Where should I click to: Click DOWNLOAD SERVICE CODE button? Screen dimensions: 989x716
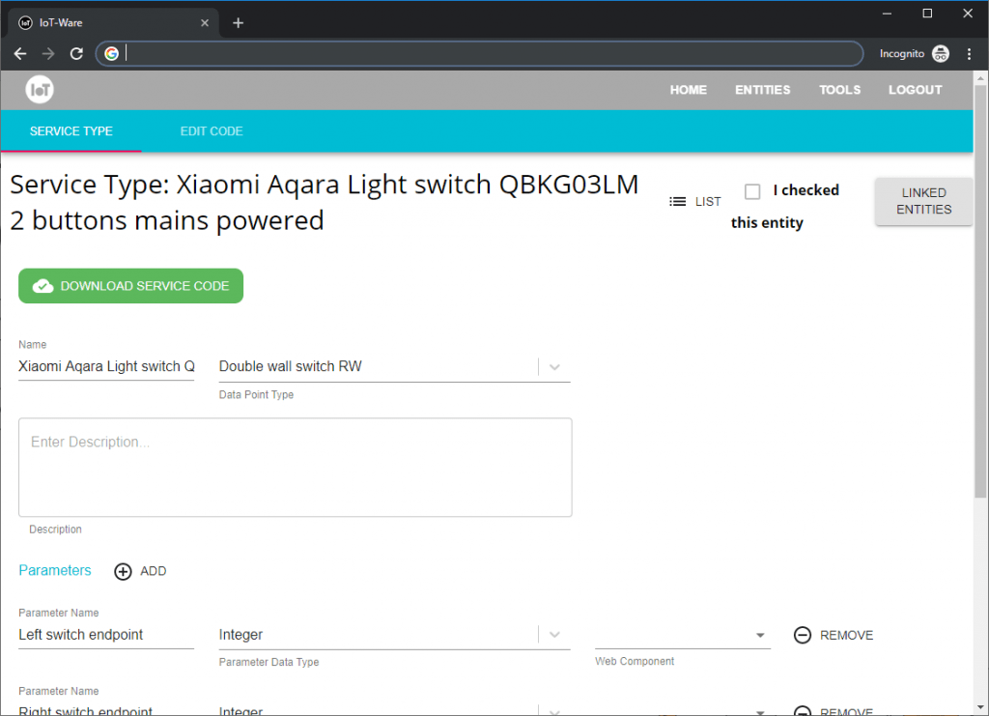tap(130, 286)
